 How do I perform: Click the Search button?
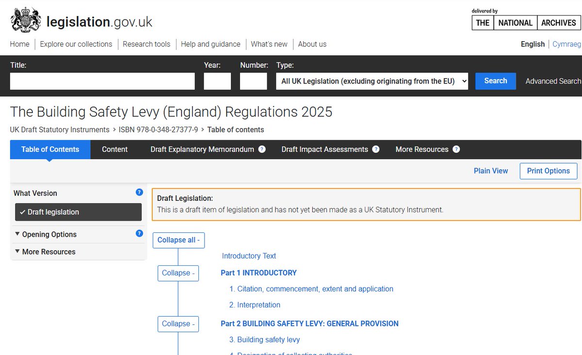coord(495,81)
